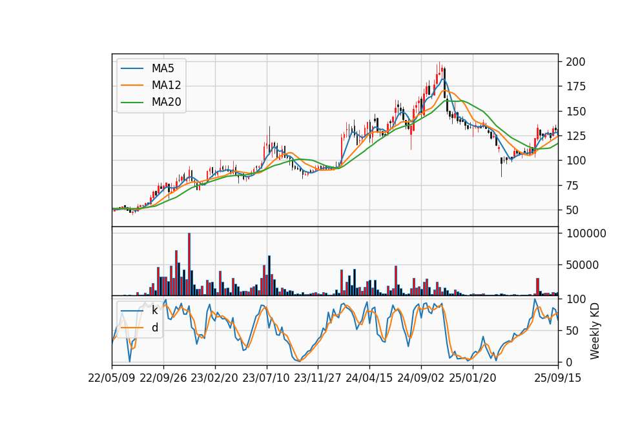Click the 23/02/20 date label
Image resolution: width=620 pixels, height=445 pixels.
tap(214, 378)
